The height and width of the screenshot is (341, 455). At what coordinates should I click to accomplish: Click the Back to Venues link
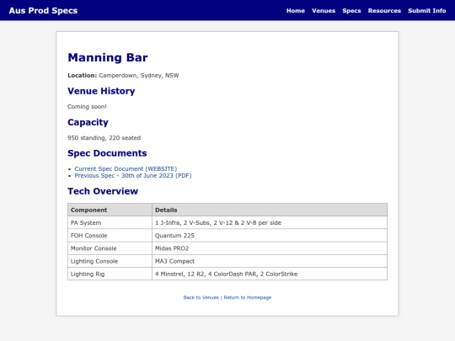[x=201, y=297]
